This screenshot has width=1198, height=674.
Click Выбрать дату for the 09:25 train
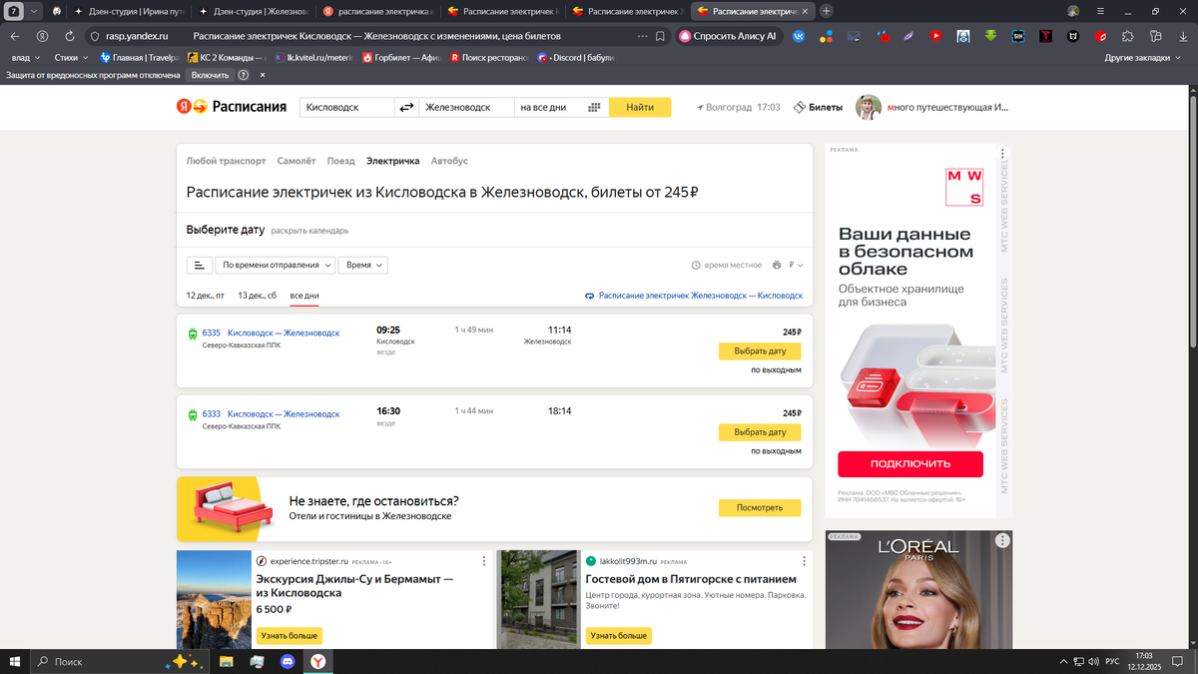[760, 351]
